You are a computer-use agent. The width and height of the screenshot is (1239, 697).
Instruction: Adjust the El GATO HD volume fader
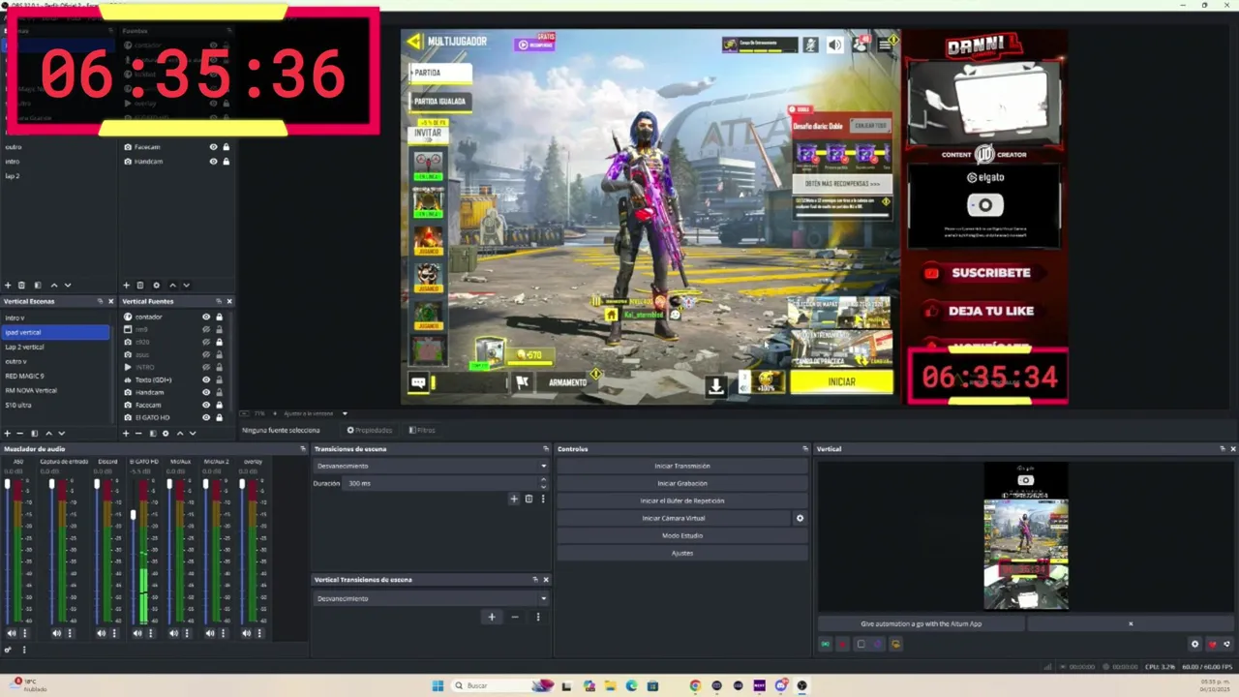coord(134,515)
